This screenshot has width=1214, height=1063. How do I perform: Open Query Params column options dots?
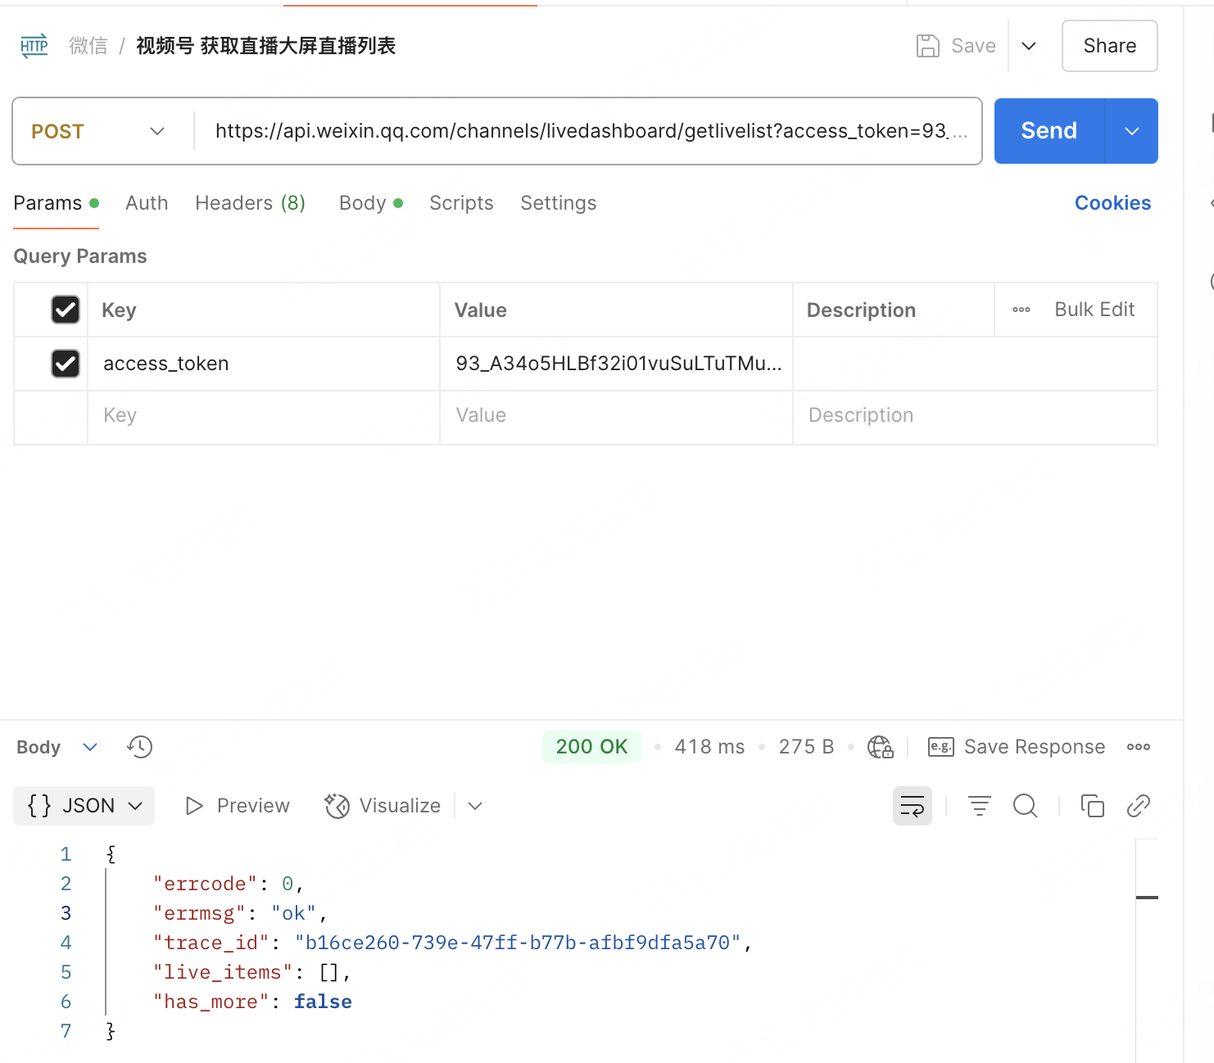pyautogui.click(x=1021, y=310)
